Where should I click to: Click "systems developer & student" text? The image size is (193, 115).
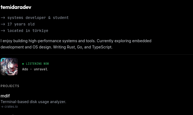coord(38,18)
